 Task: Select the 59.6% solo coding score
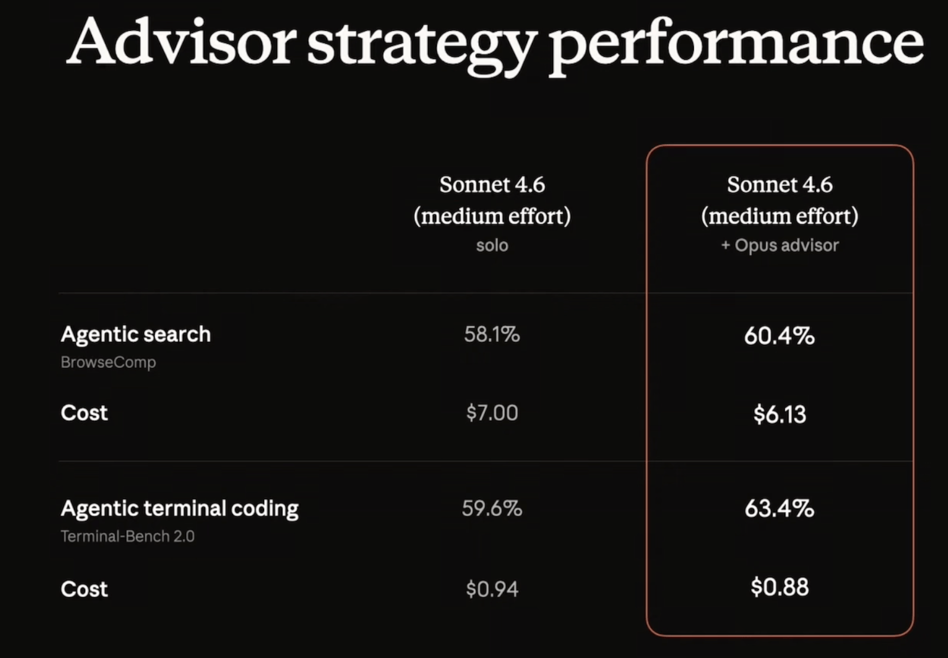[492, 508]
